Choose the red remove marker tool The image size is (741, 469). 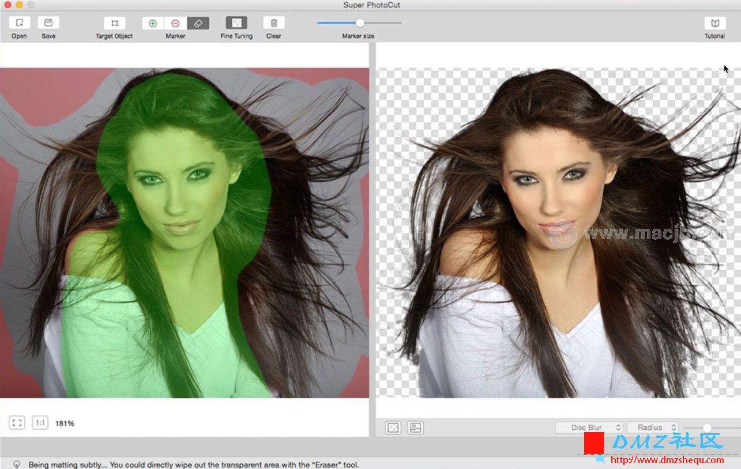(x=175, y=23)
